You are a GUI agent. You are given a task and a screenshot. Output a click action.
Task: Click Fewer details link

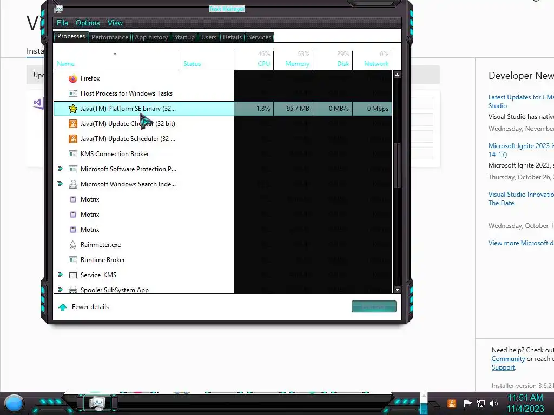click(90, 307)
